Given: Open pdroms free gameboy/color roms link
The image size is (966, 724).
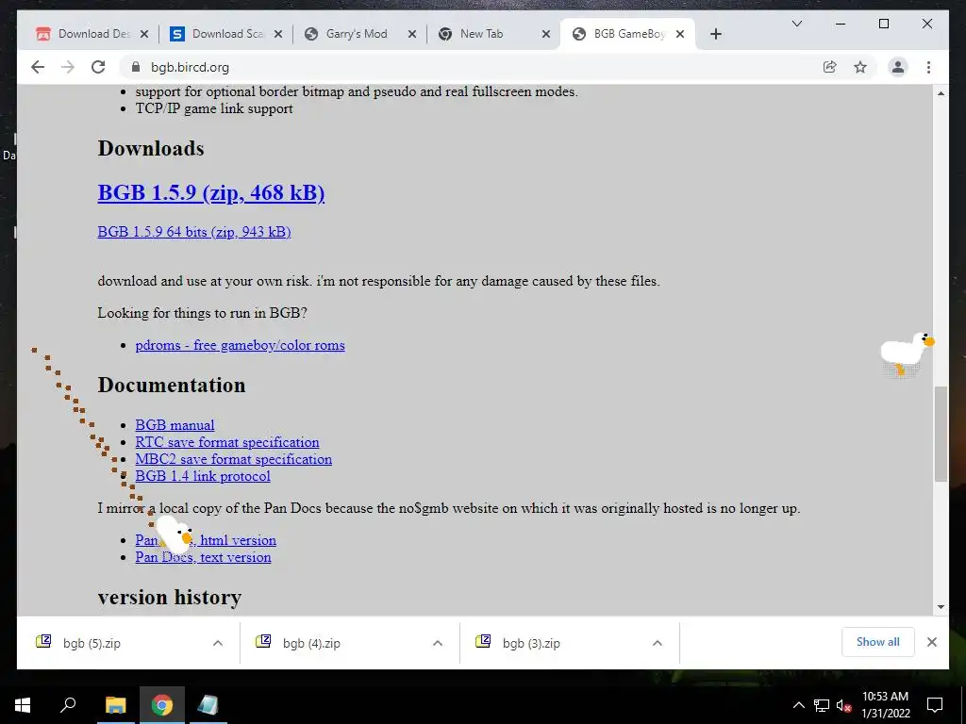Looking at the screenshot, I should coord(240,345).
